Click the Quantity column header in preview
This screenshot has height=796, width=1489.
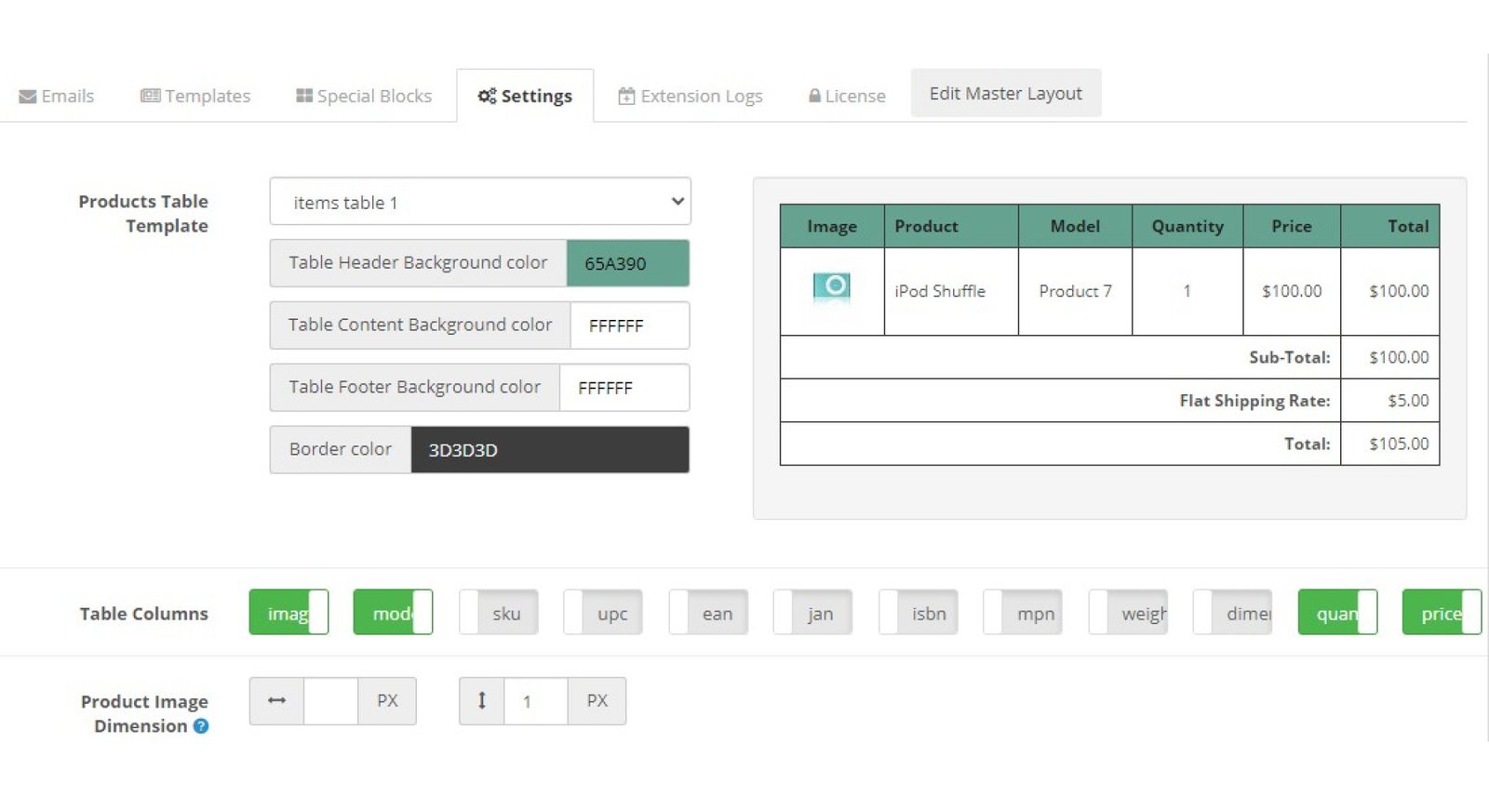1187,226
